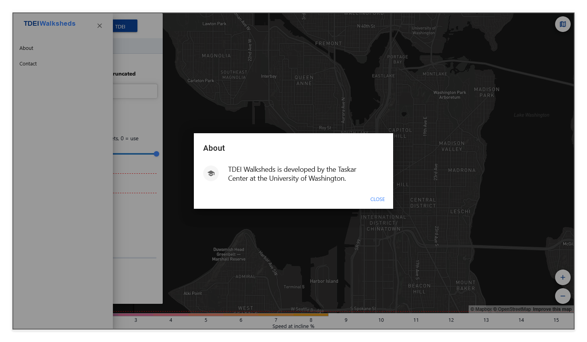Screen dimensions: 587x342
Task: Click the Fremont label on the map
Action: click(329, 44)
